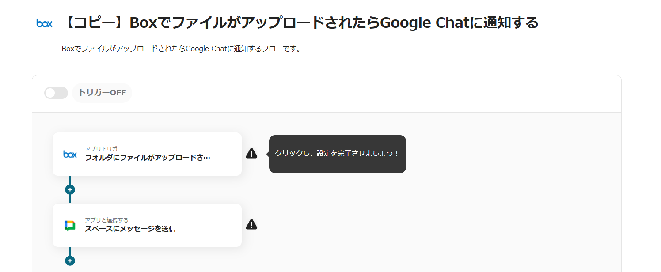Click the flow description text below the title
Screen dimensions: 661x272
[x=181, y=49]
